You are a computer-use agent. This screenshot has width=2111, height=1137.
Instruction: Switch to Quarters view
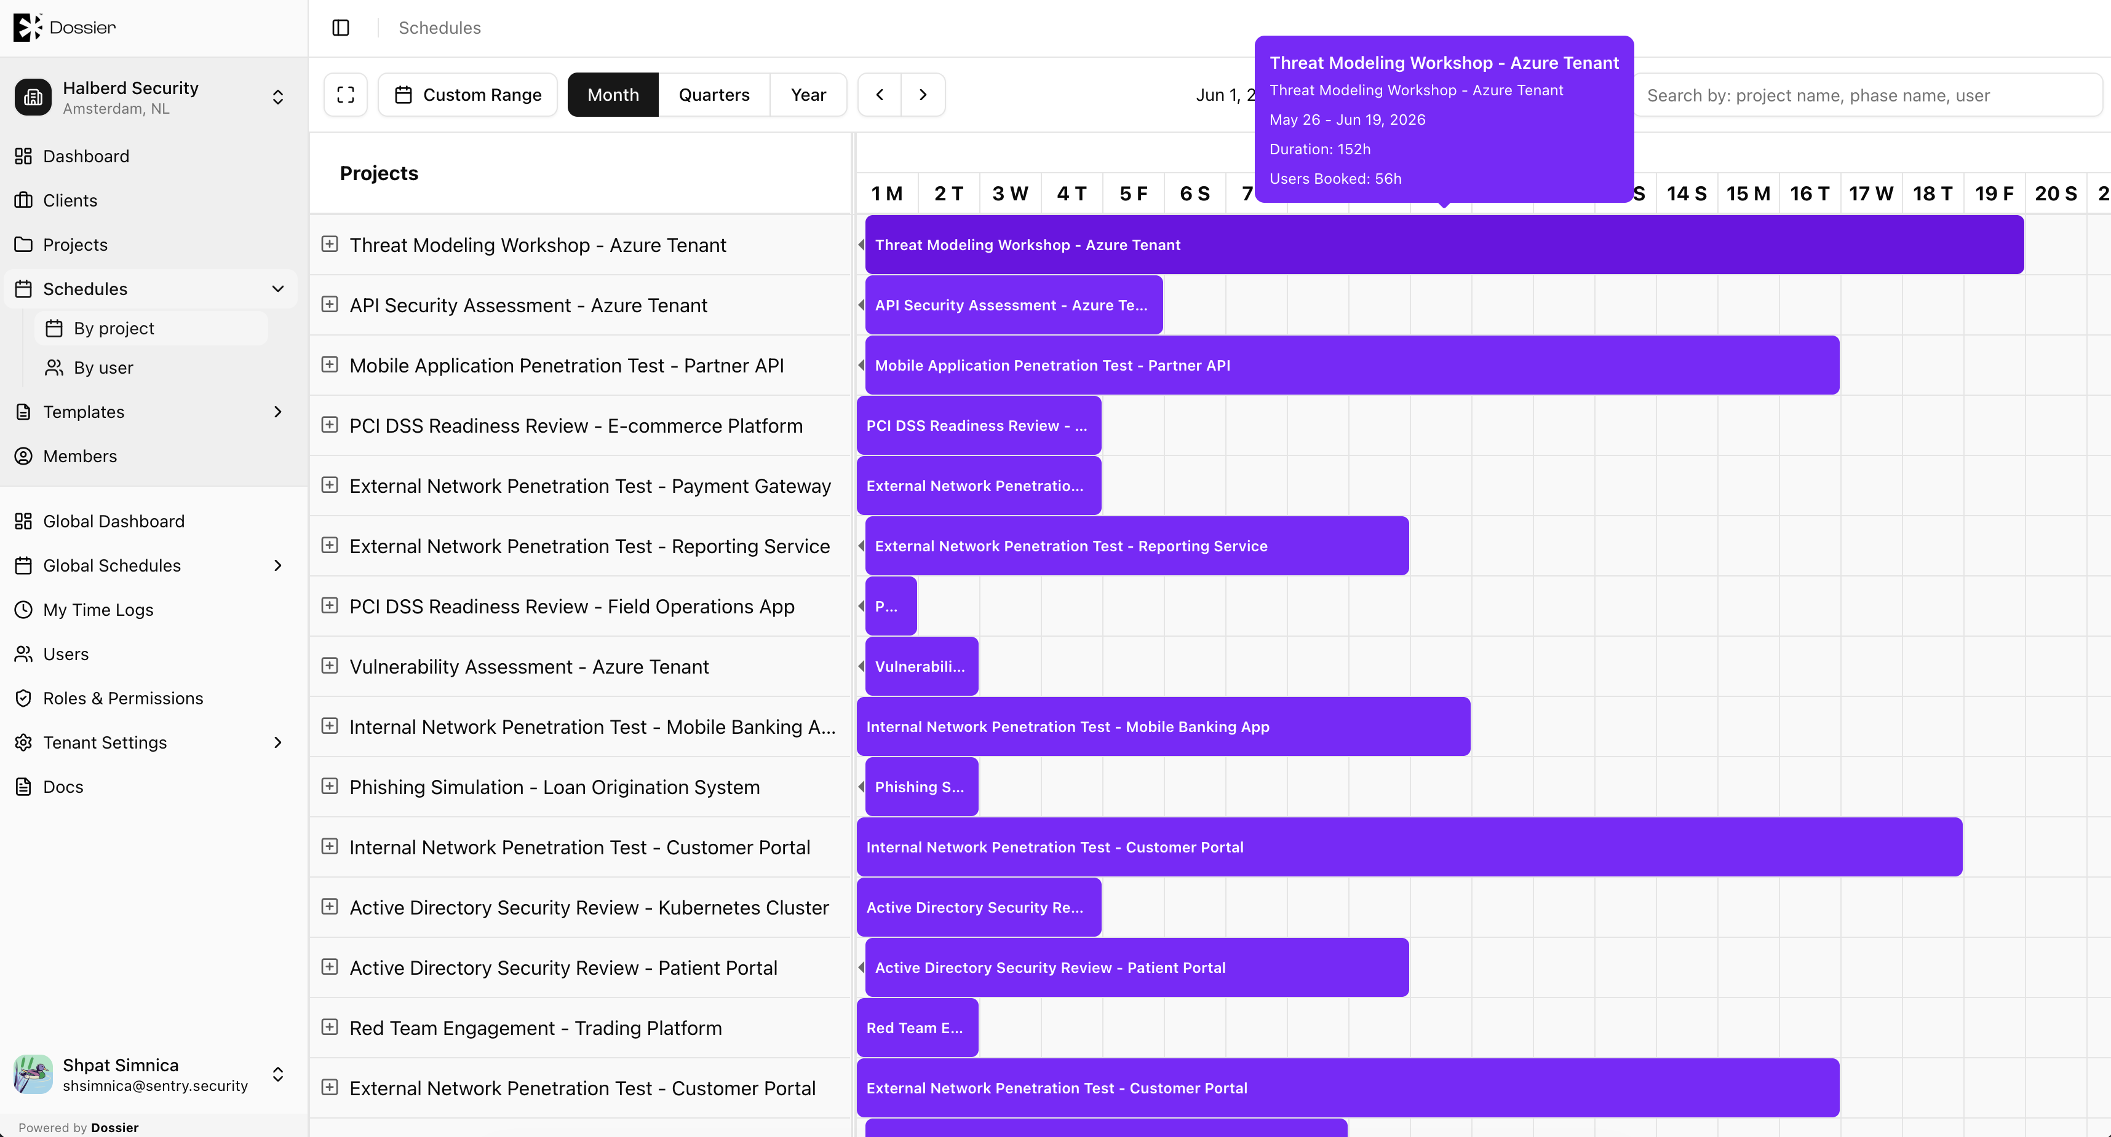[714, 95]
